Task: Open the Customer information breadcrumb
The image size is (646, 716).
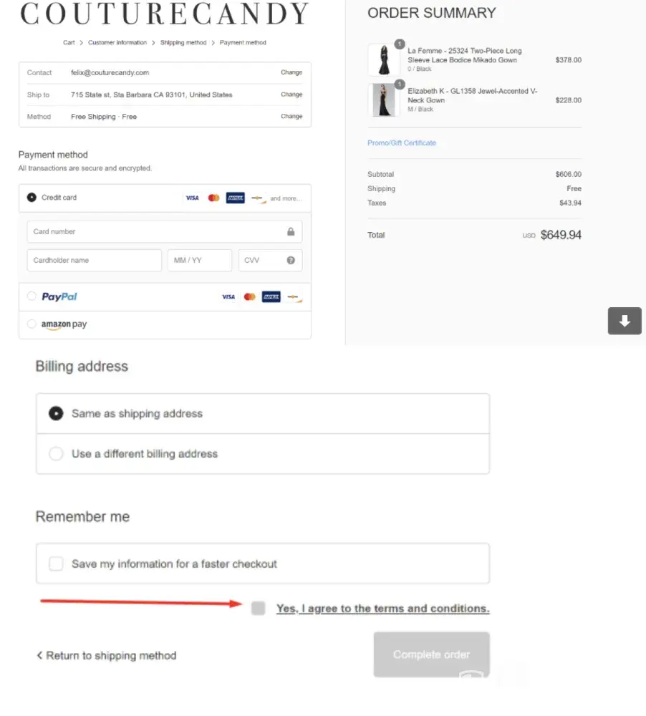Action: [117, 43]
